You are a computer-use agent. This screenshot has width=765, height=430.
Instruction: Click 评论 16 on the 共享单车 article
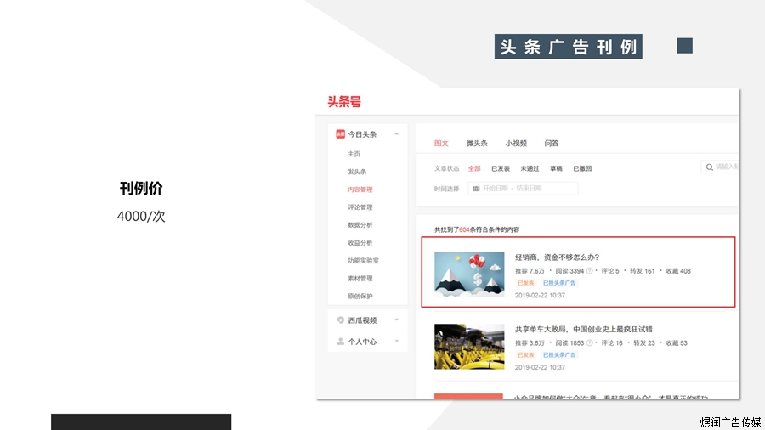[x=612, y=343]
